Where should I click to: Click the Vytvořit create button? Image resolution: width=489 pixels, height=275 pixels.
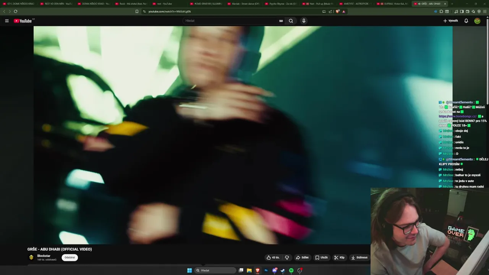[450, 21]
